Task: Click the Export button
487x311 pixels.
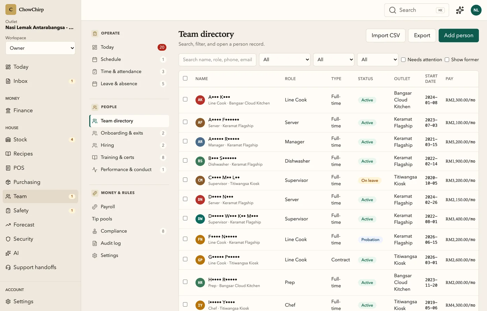Action: coord(422,35)
